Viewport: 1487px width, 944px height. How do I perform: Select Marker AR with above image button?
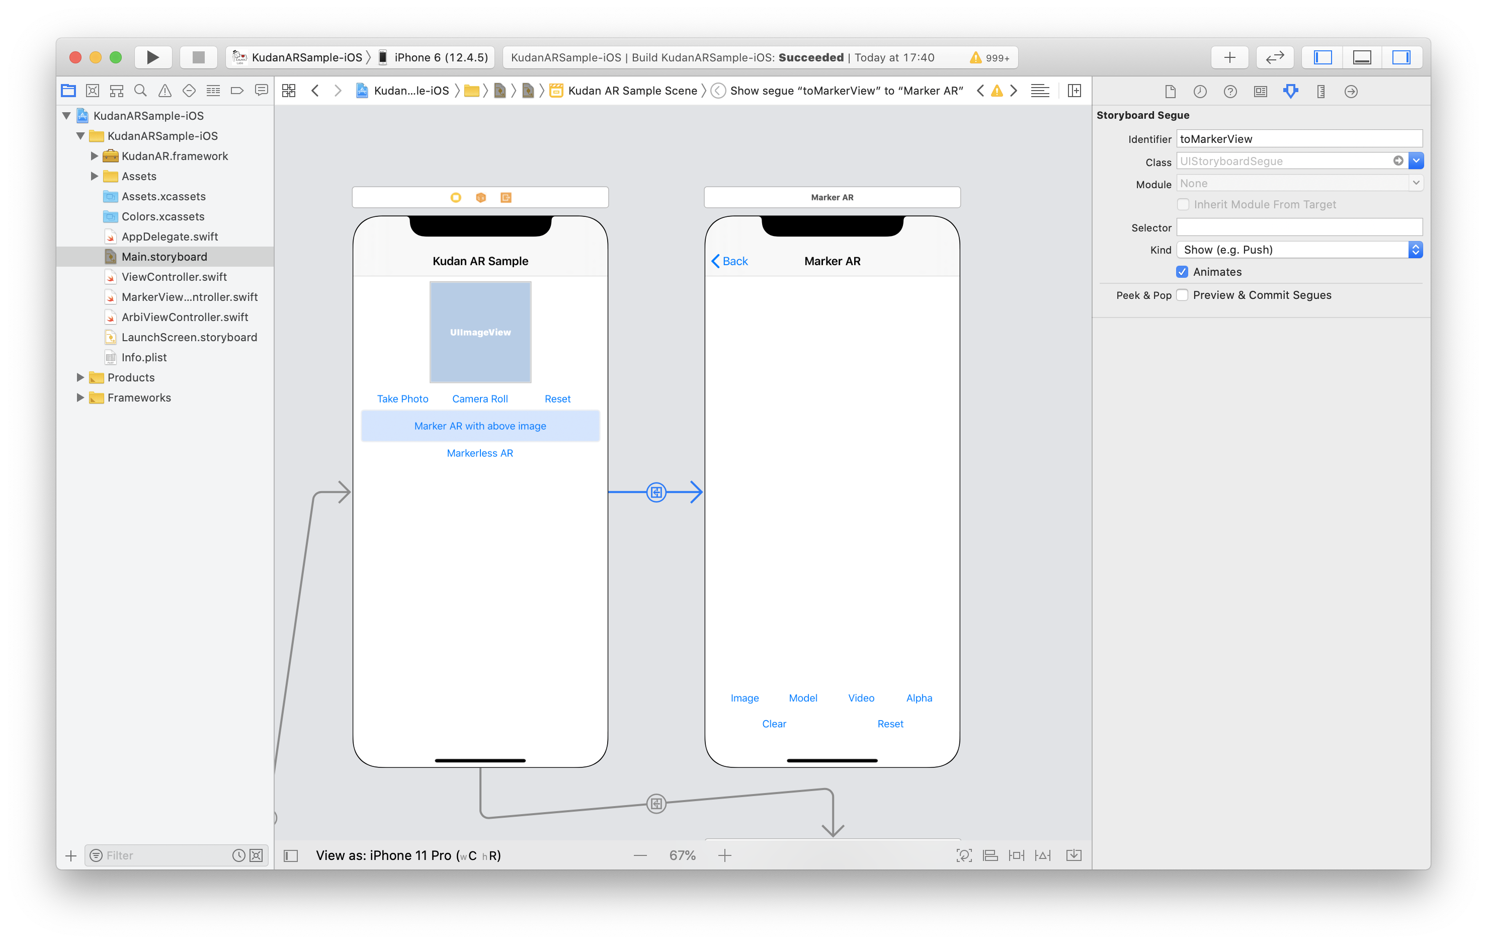point(480,426)
